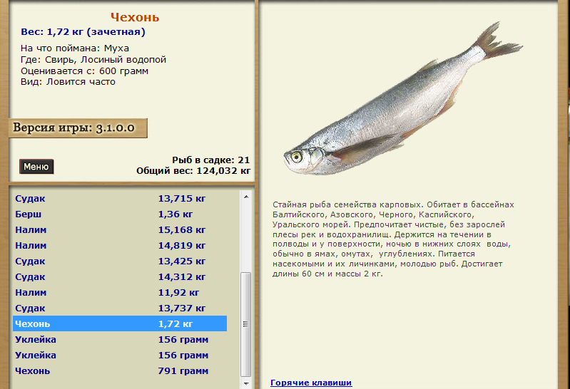Click the orange Чехонь title heading
Screen dimensions: 570x389
(x=135, y=17)
